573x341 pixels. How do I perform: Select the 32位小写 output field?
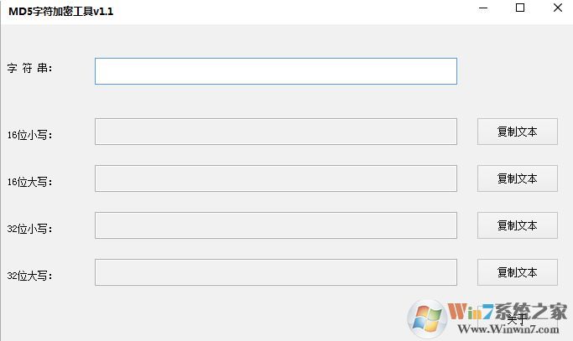tap(275, 225)
